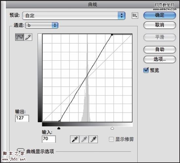Open the 通道 channel dropdown
Screen dimensions: 180x163
point(42,25)
